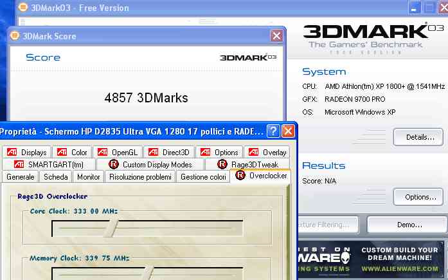Click the Alienware advertisement banner
The image size is (448, 280).
click(372, 259)
